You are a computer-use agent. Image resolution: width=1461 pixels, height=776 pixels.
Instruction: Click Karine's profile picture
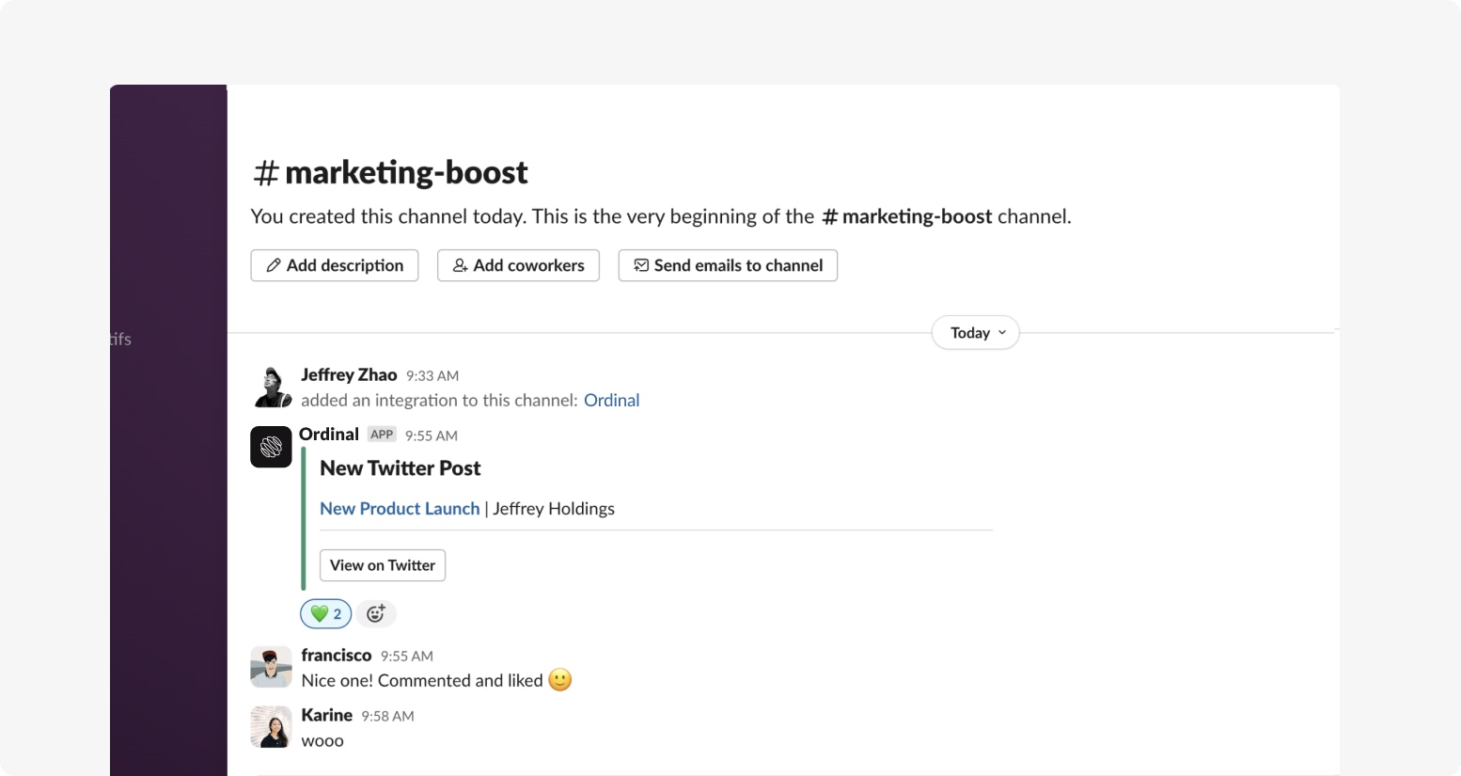coord(271,726)
